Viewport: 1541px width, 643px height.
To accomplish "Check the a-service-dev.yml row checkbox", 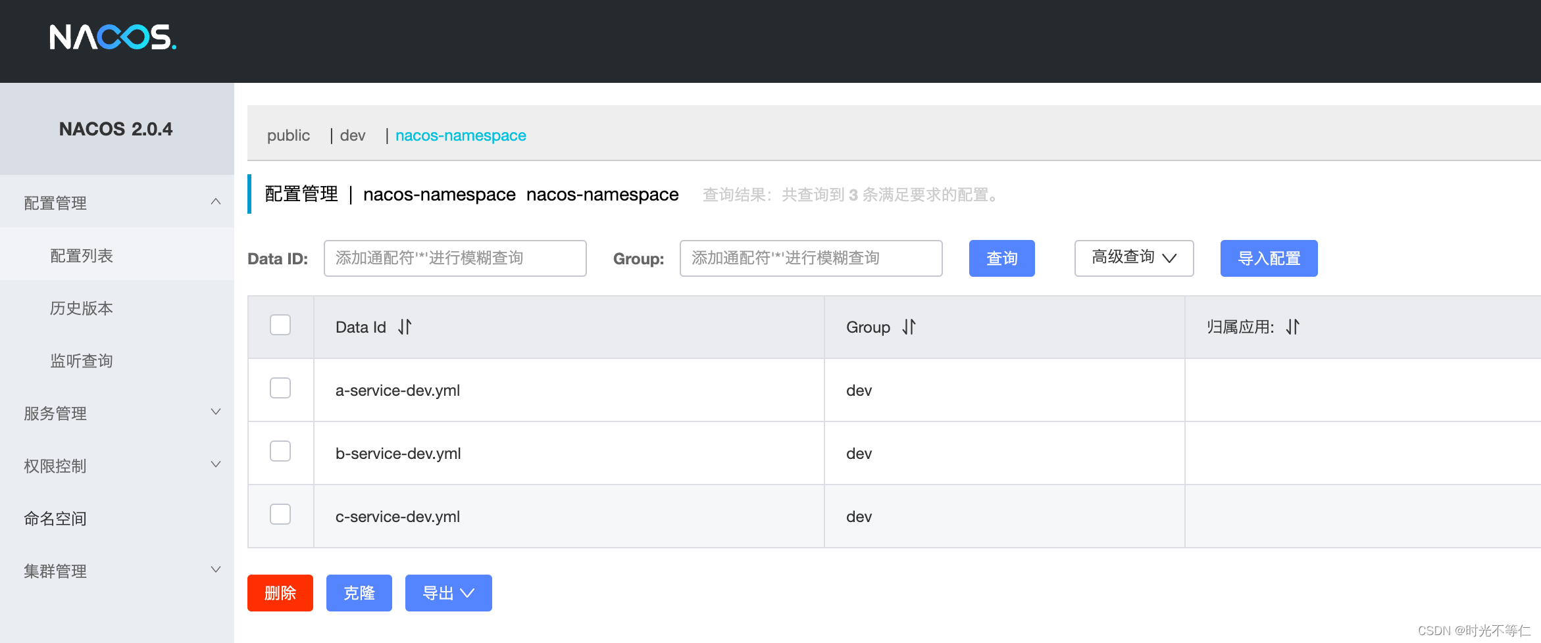I will (280, 388).
